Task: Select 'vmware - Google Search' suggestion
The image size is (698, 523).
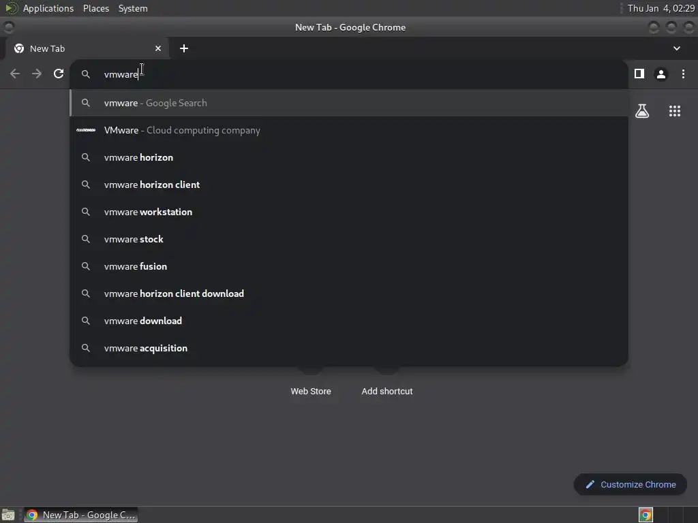Action: point(349,103)
